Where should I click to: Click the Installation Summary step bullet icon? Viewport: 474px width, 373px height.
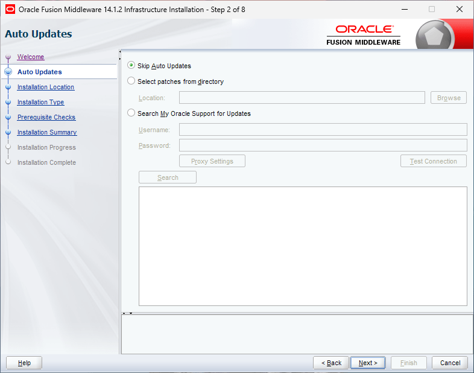pos(8,133)
